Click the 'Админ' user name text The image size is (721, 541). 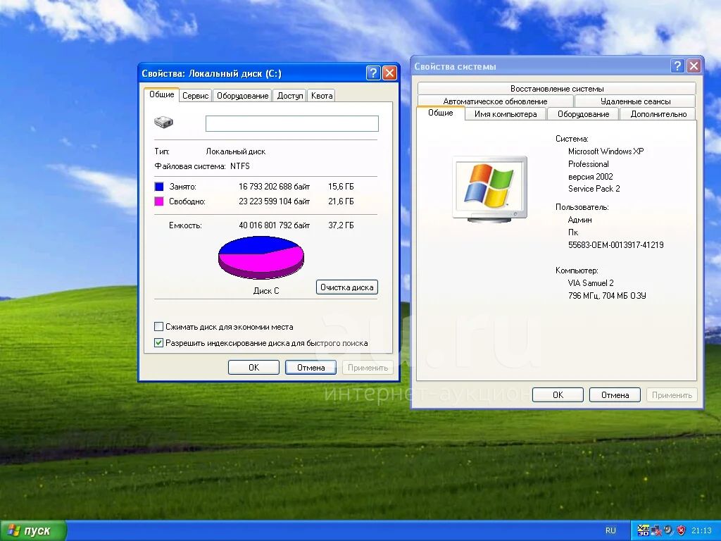pos(579,220)
